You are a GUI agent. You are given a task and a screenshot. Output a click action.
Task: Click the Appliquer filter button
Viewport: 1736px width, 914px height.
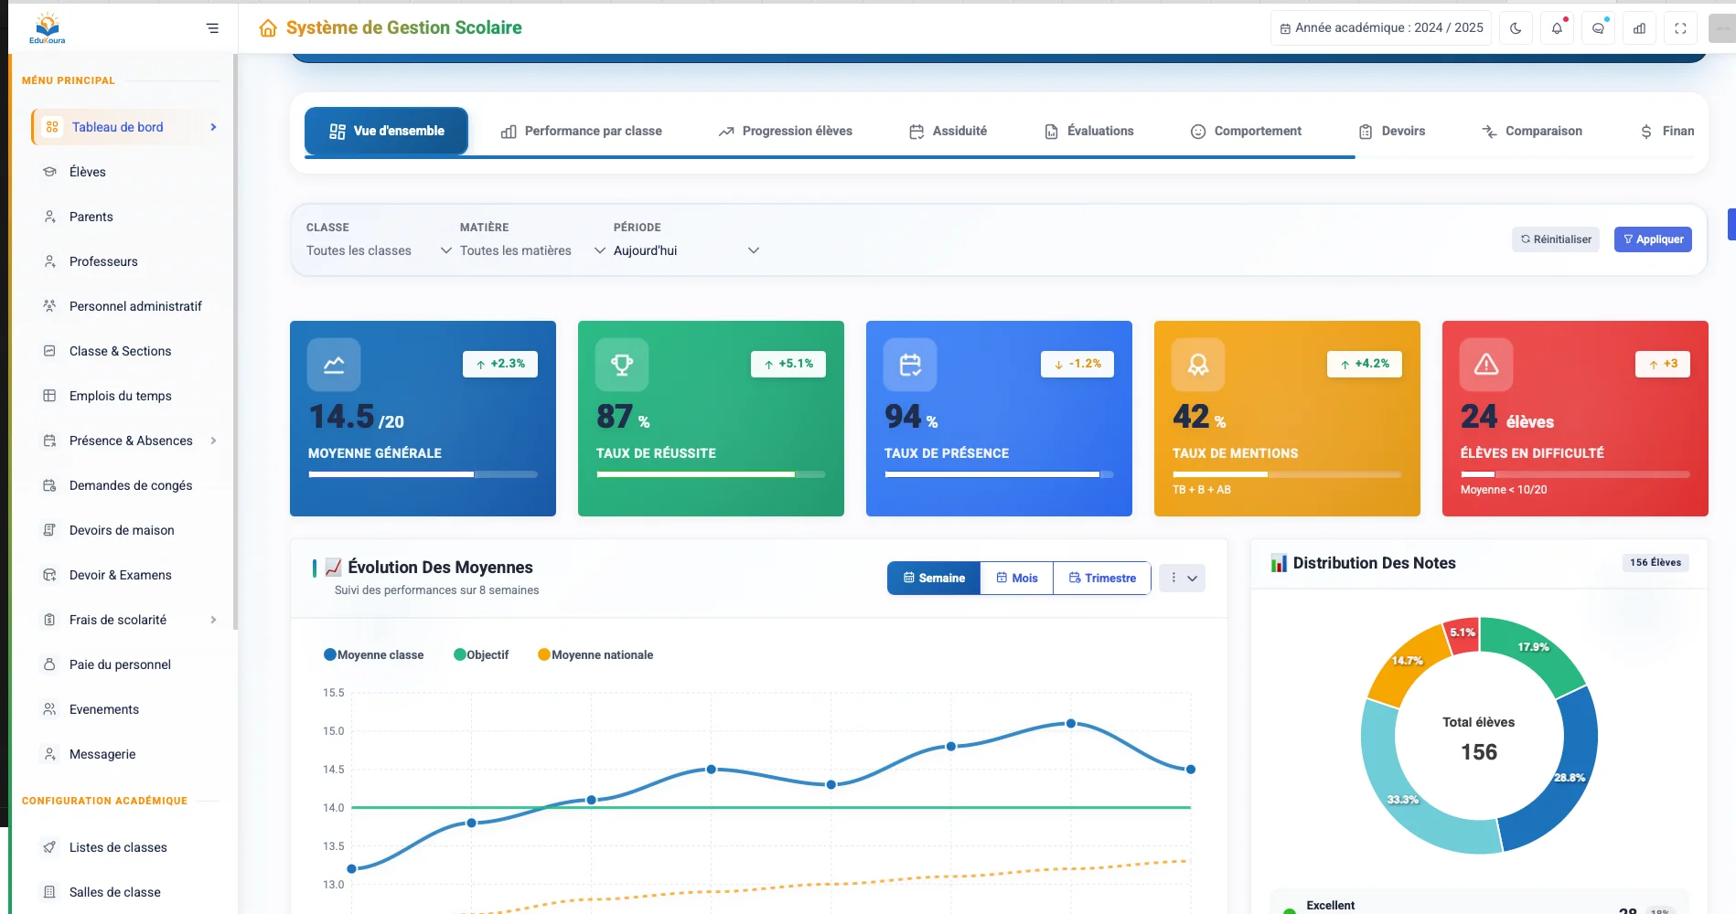click(1653, 239)
